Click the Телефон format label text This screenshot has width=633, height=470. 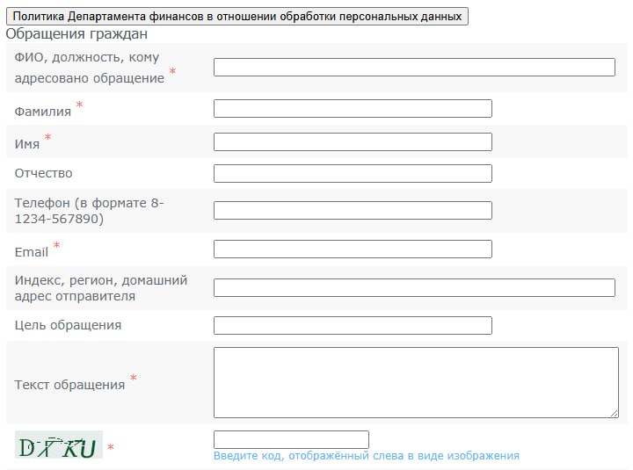(x=89, y=211)
